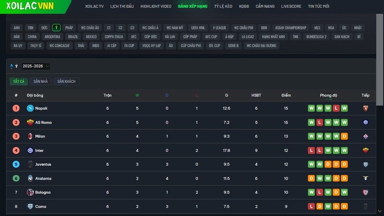Switch to Sân Nhà home standings
The width and height of the screenshot is (384, 216).
pos(40,81)
